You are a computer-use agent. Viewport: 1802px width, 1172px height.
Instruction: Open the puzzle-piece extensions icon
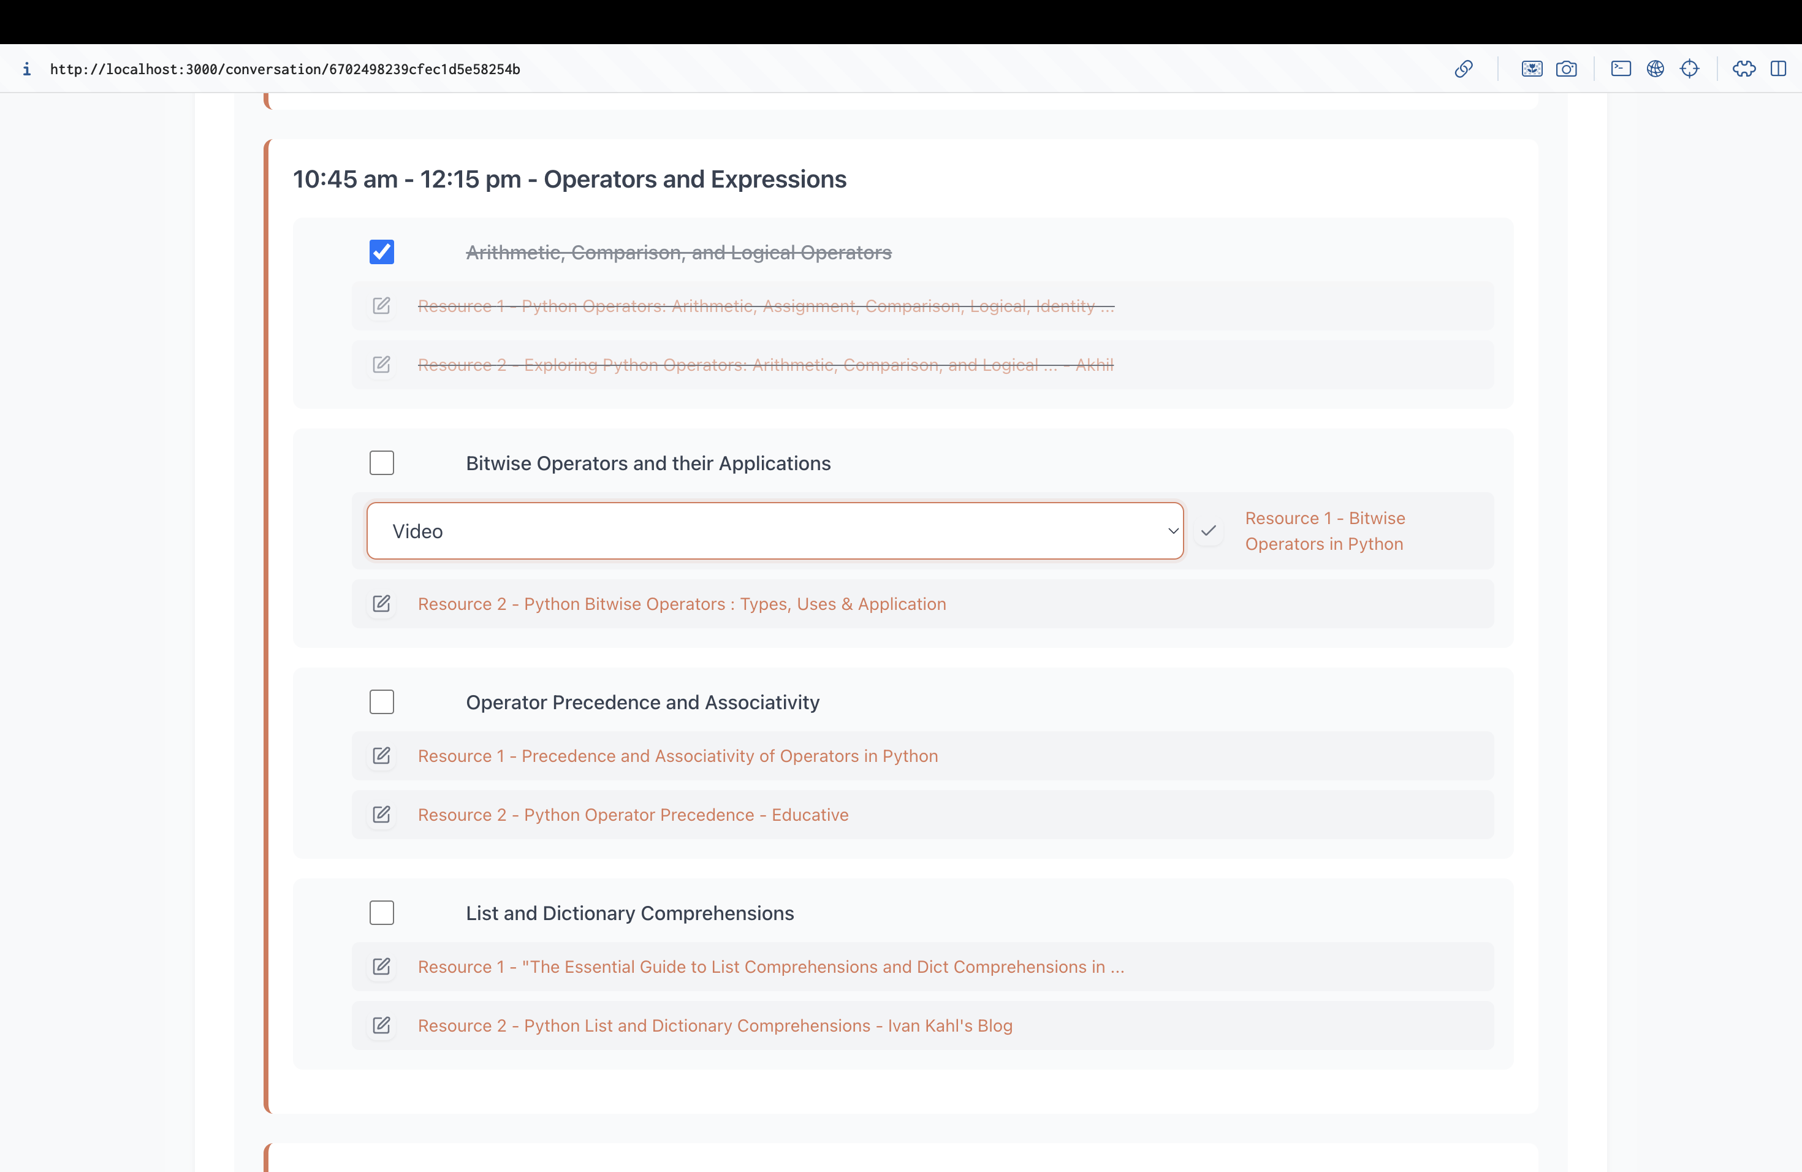coord(1744,69)
